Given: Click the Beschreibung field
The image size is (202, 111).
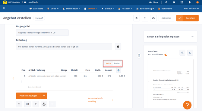Looking at the screenshot, I should coord(34,87).
